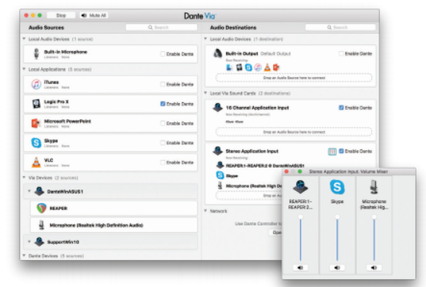Click the Built-in Output drop zone
Image resolution: width=426 pixels, height=287 pixels.
(294, 78)
